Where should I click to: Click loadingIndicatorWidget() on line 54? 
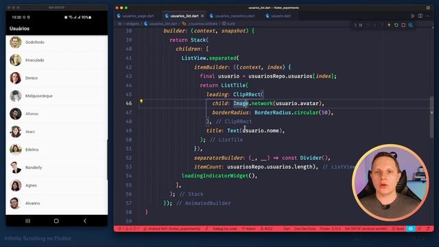[x=219, y=176]
